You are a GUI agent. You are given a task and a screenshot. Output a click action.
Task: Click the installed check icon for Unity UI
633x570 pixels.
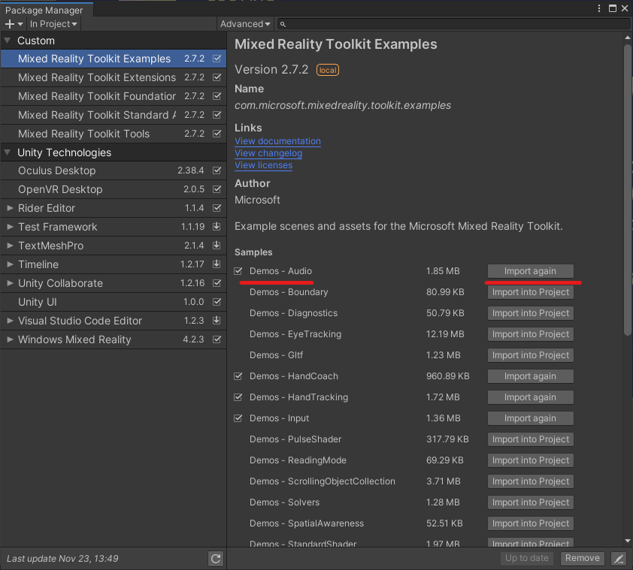pyautogui.click(x=217, y=302)
